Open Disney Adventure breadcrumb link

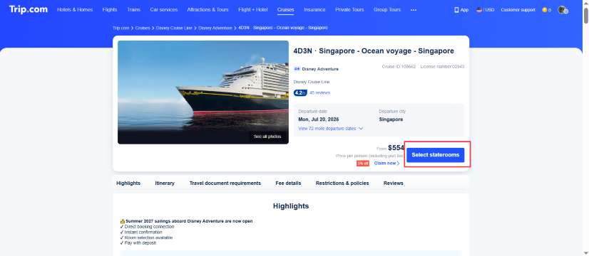click(x=215, y=28)
